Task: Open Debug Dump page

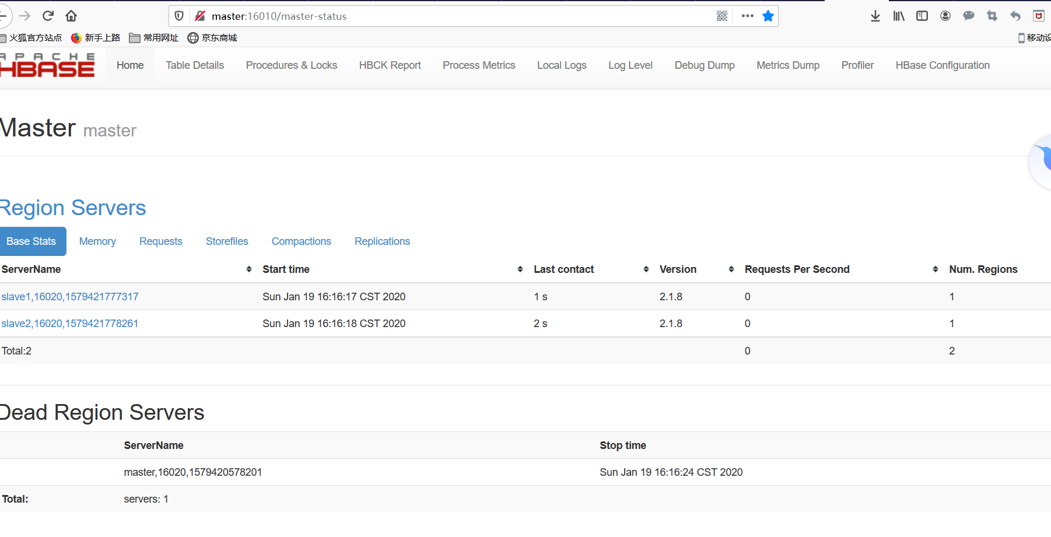Action: pos(705,65)
